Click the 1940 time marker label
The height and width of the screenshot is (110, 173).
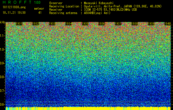point(167,24)
